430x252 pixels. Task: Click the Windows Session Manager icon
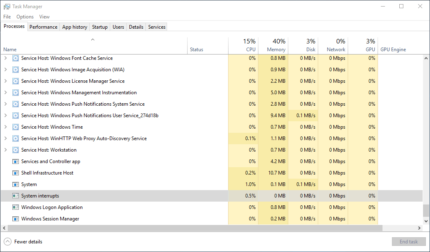16,219
